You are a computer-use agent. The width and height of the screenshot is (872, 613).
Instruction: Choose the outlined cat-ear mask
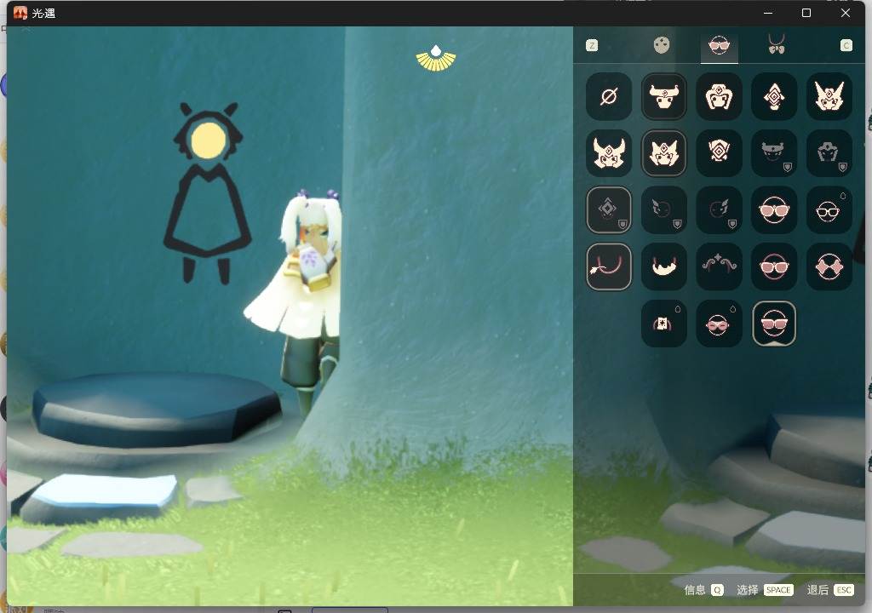point(663,153)
